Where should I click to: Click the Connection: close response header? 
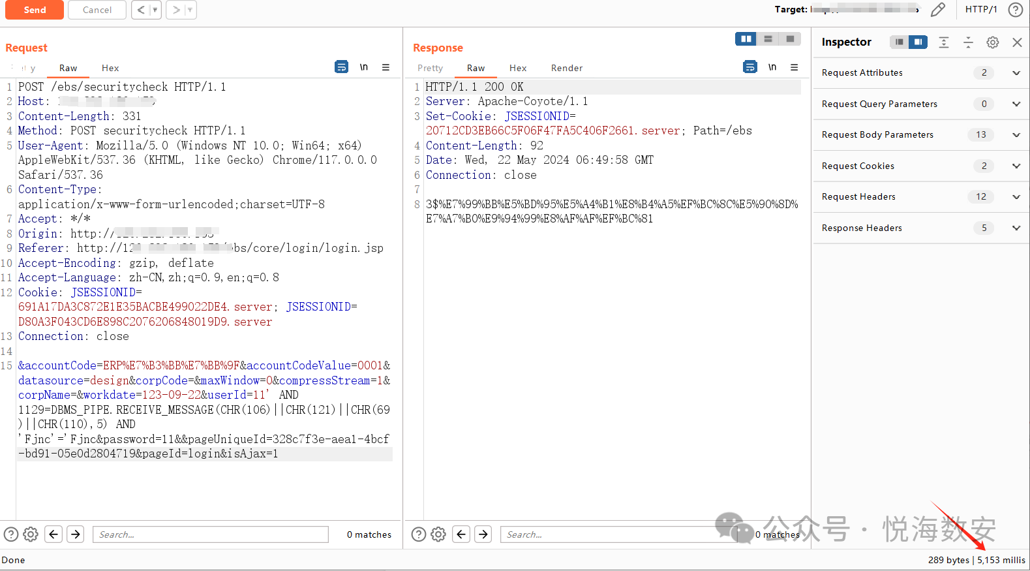(481, 175)
